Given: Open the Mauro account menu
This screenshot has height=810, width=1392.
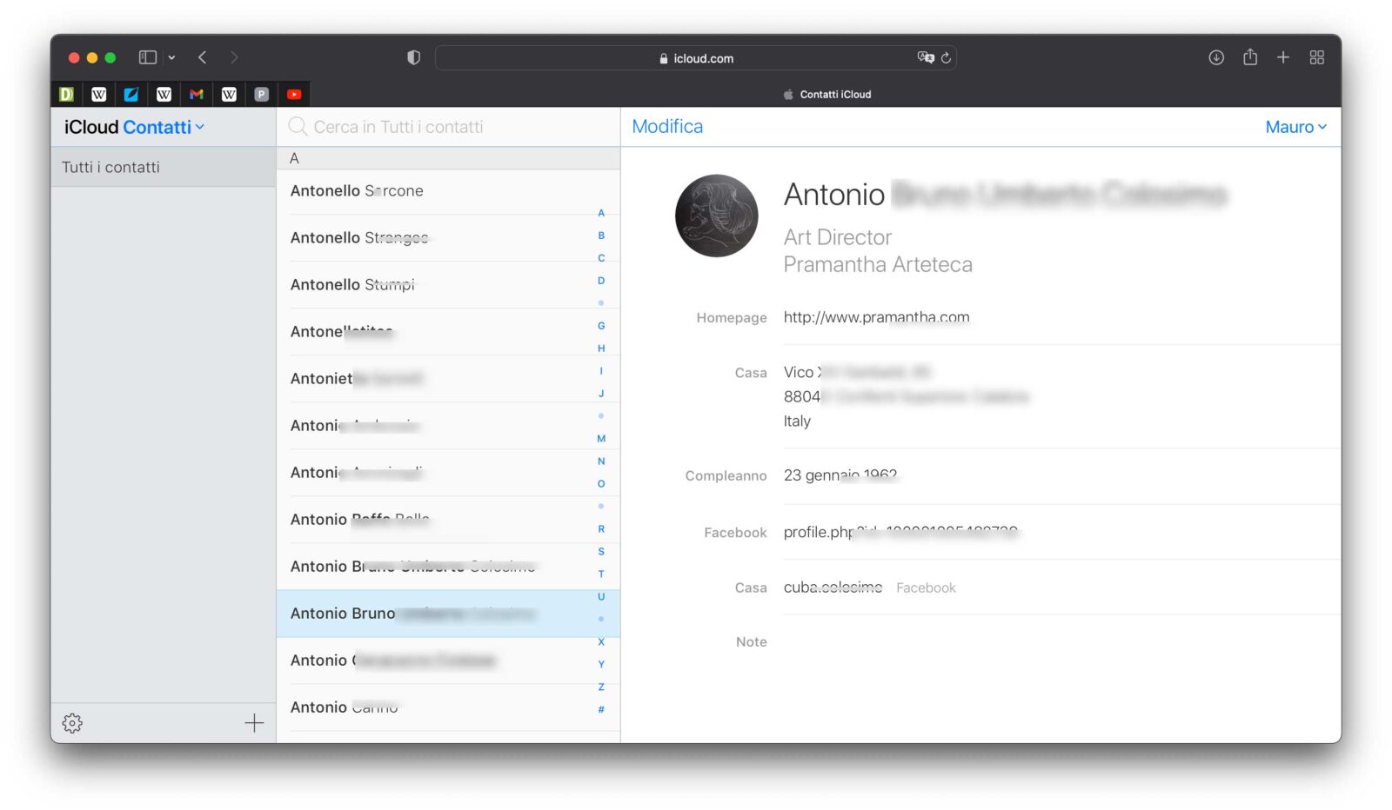Looking at the screenshot, I should (1296, 127).
